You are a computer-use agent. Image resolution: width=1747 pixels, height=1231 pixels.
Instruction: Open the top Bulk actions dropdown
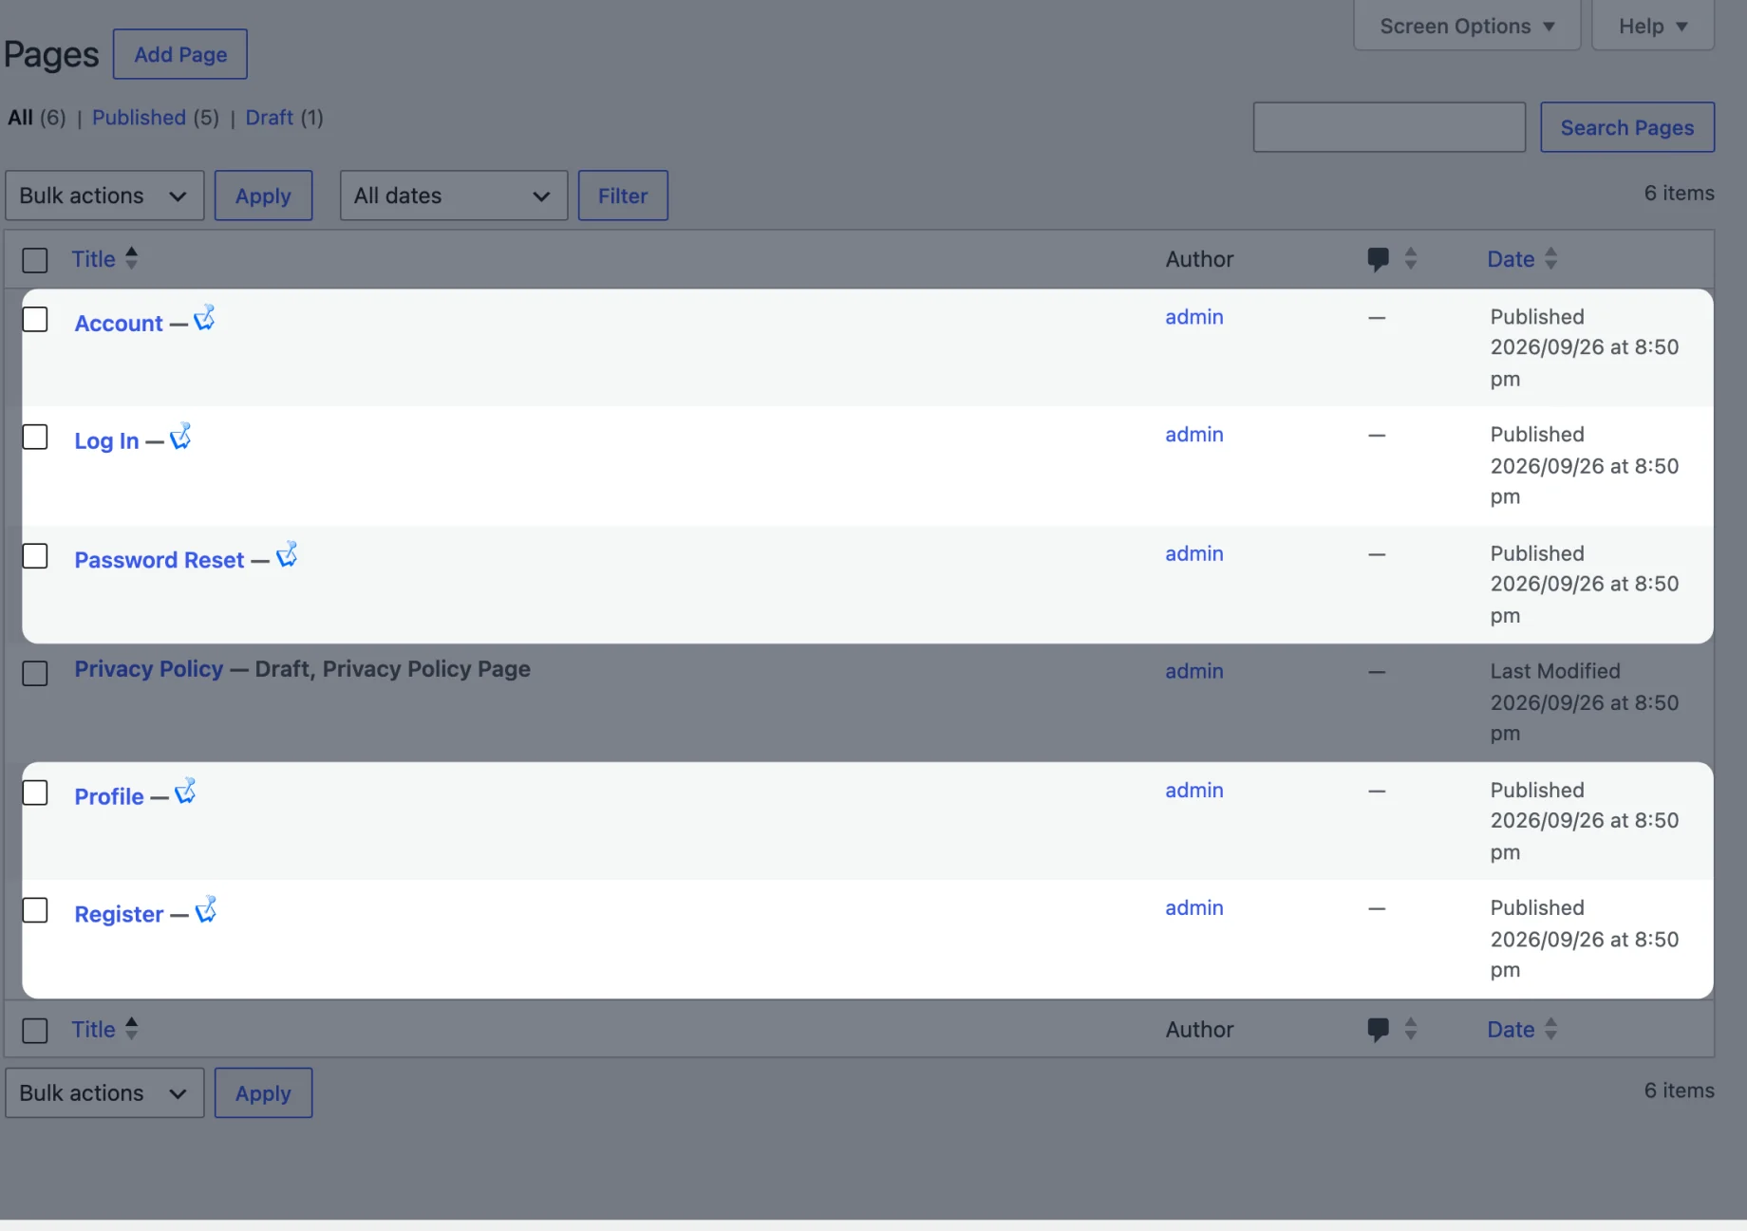click(x=104, y=196)
